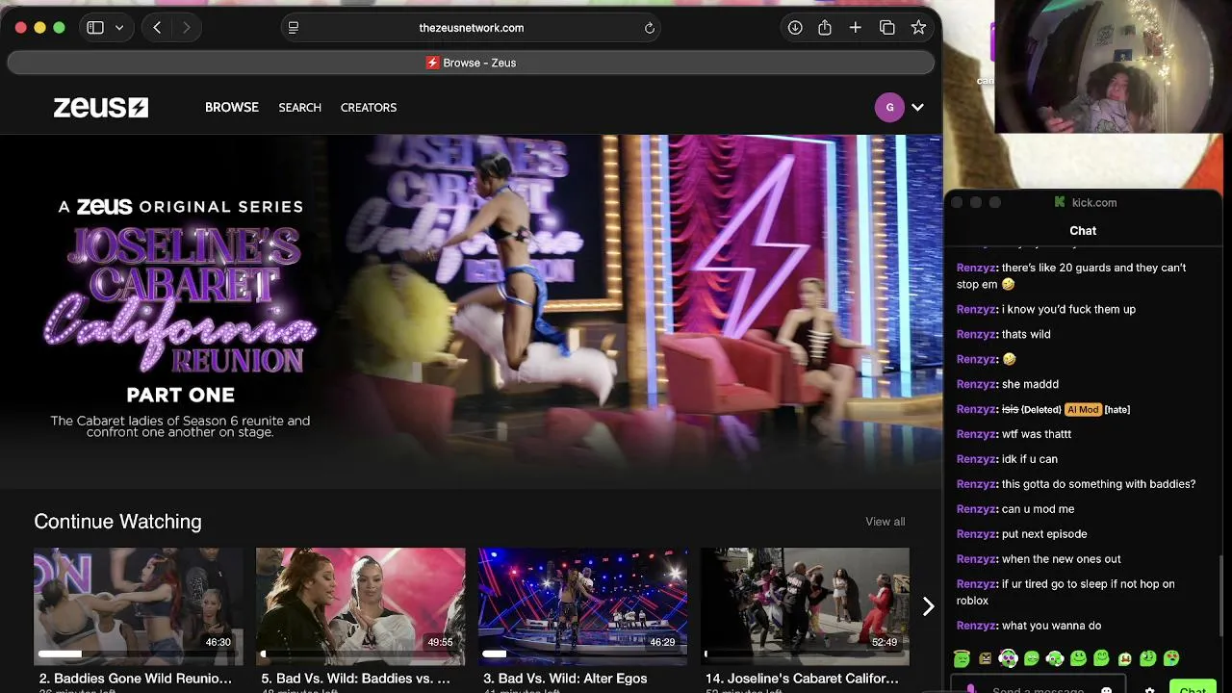Click message 'wtf was thattt'

point(1037,434)
